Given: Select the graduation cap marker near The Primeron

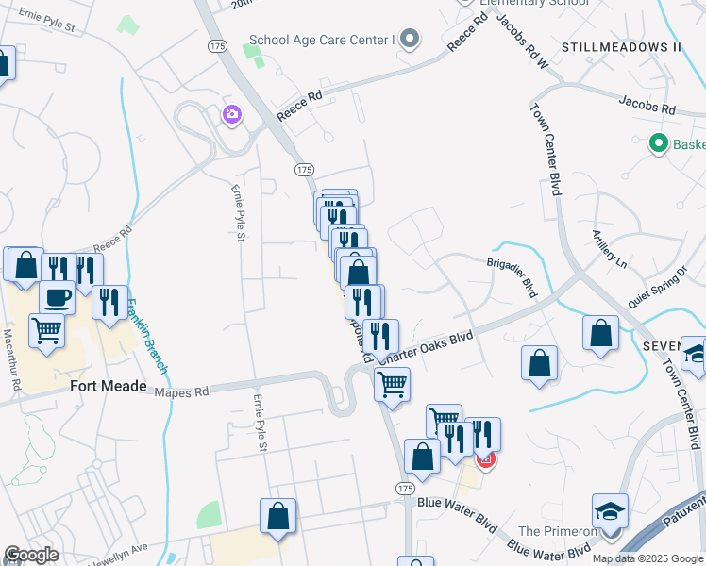Looking at the screenshot, I should (610, 511).
